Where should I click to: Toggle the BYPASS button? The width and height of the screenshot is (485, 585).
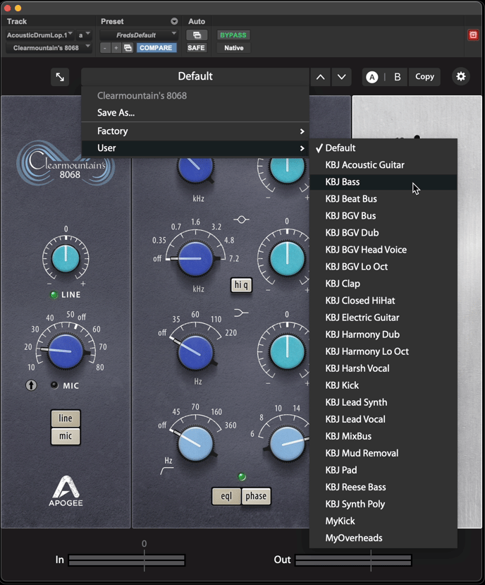coord(233,35)
